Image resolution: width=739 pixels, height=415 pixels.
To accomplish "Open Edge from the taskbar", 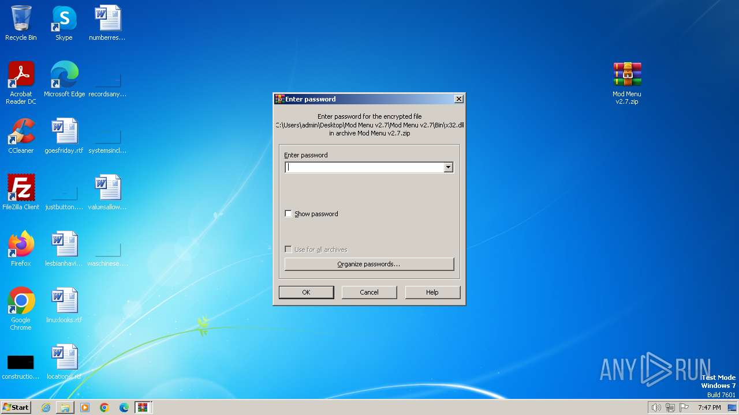I will [x=124, y=408].
